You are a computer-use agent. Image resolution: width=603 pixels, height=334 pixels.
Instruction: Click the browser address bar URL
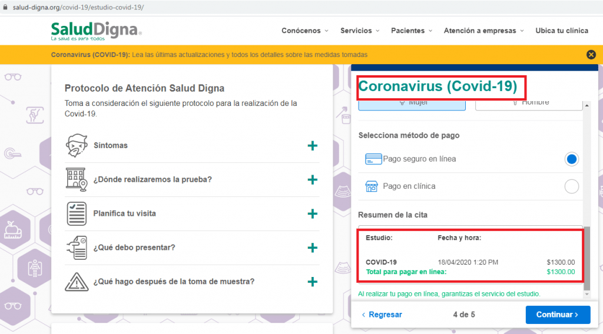(78, 7)
